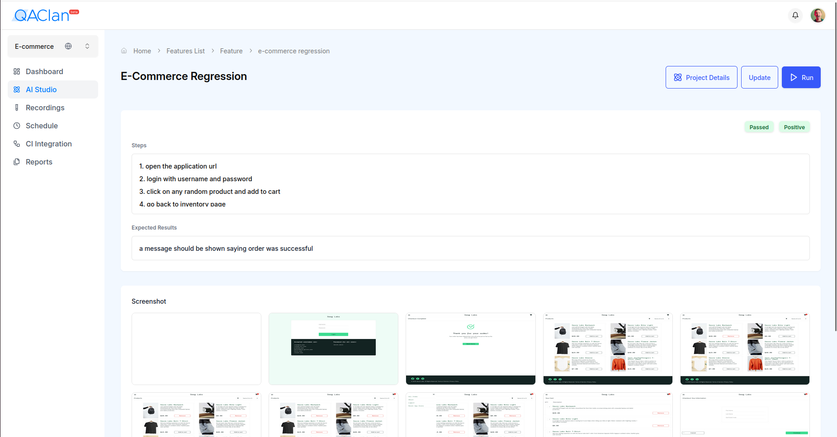Open the login page screenshot thumbnail

pyautogui.click(x=333, y=349)
